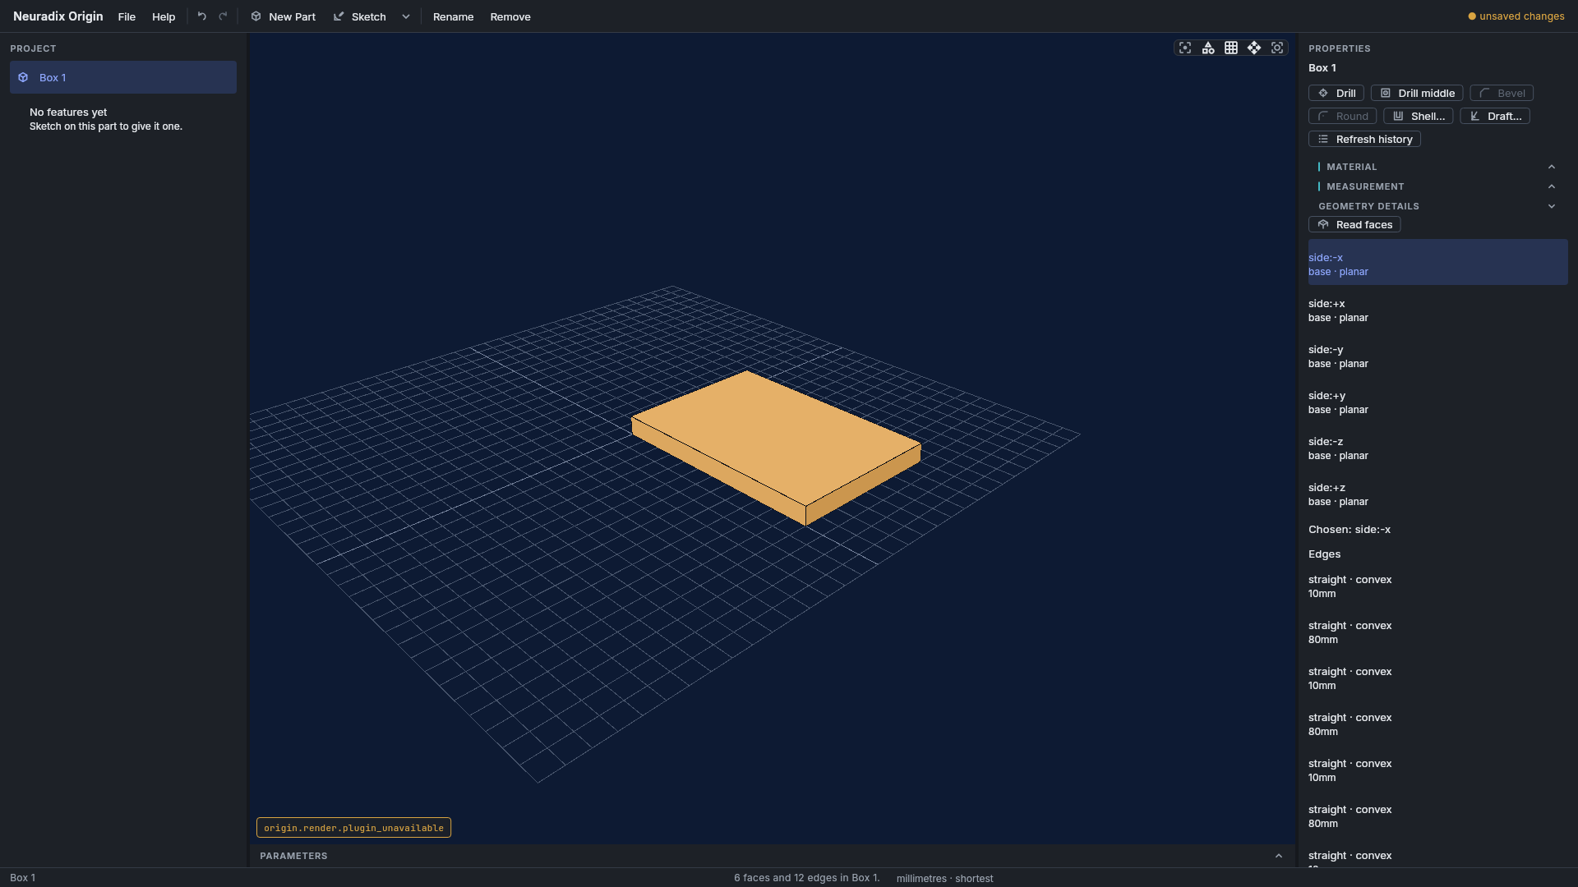The width and height of the screenshot is (1578, 887).
Task: Click the unsaved changes indicator
Action: pyautogui.click(x=1516, y=16)
